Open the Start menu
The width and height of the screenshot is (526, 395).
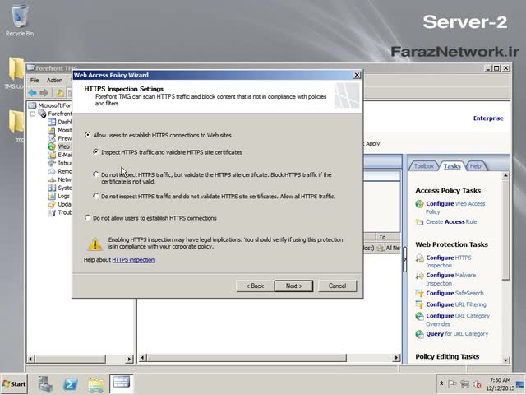(14, 384)
